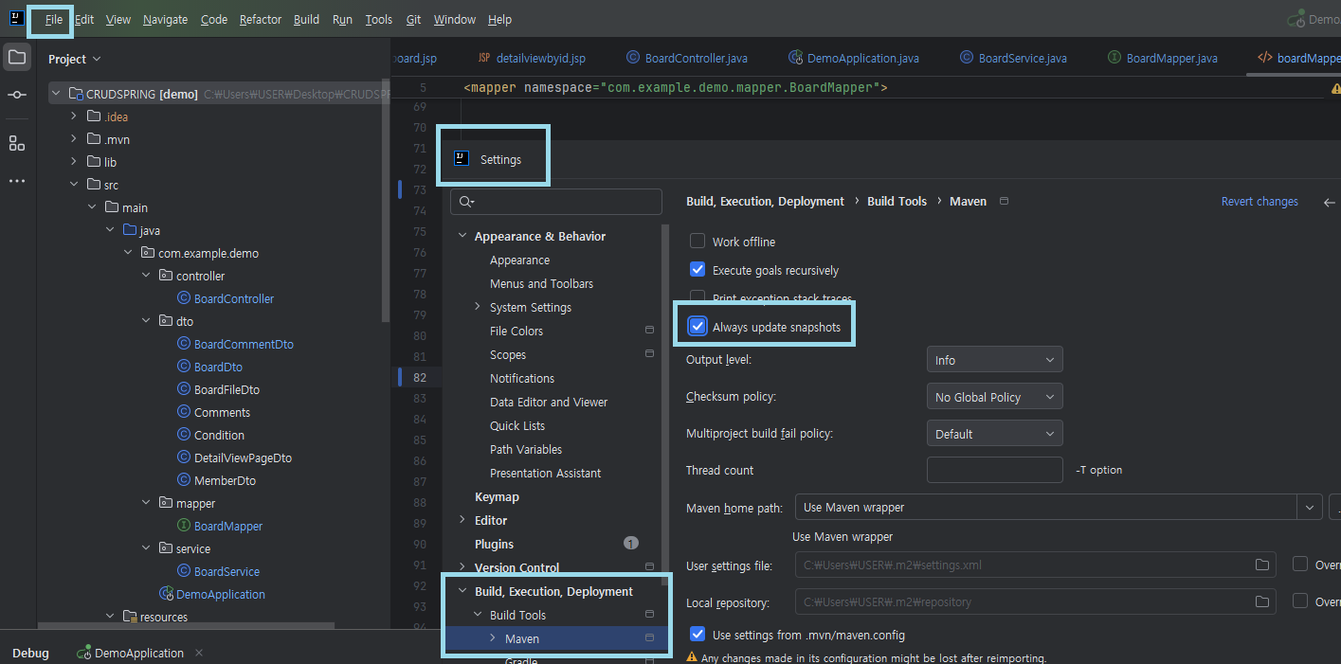The width and height of the screenshot is (1341, 664).
Task: Go back with the arrow icon
Action: coord(1330,202)
